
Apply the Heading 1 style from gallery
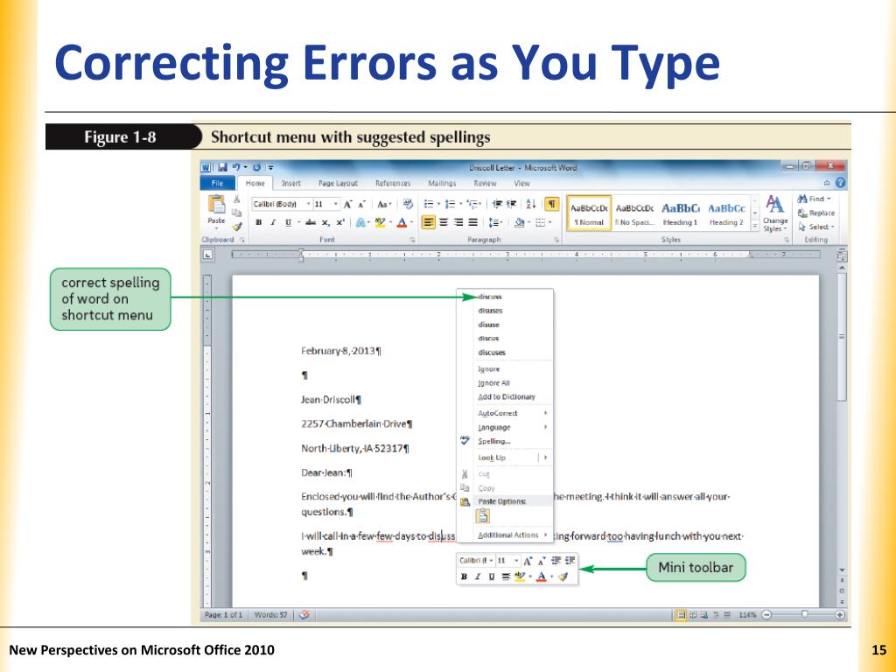tap(681, 213)
